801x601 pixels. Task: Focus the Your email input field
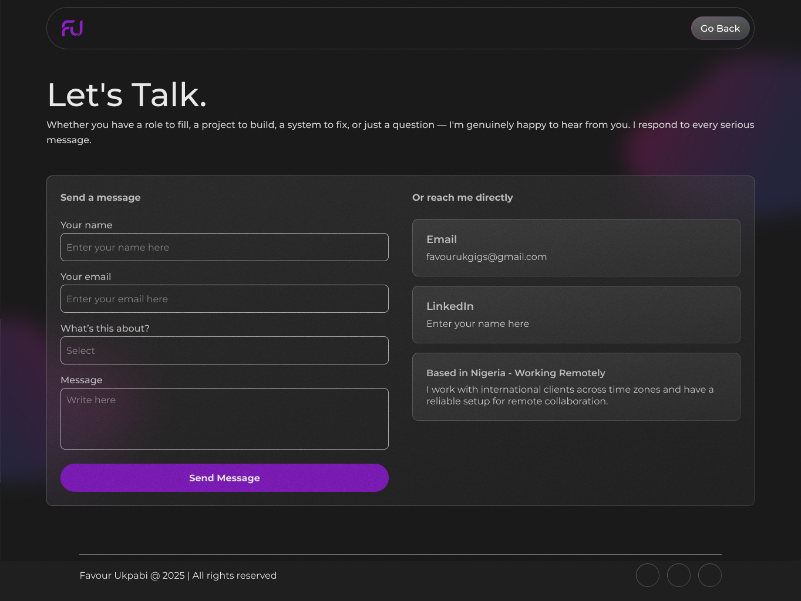click(224, 299)
